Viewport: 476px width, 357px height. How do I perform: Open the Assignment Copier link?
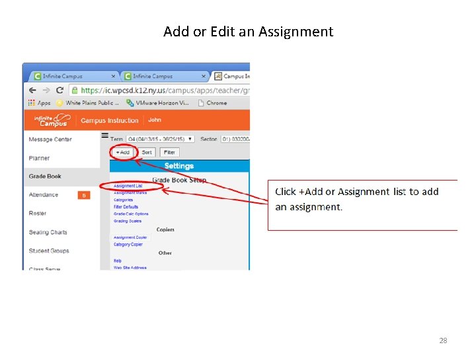(130, 237)
